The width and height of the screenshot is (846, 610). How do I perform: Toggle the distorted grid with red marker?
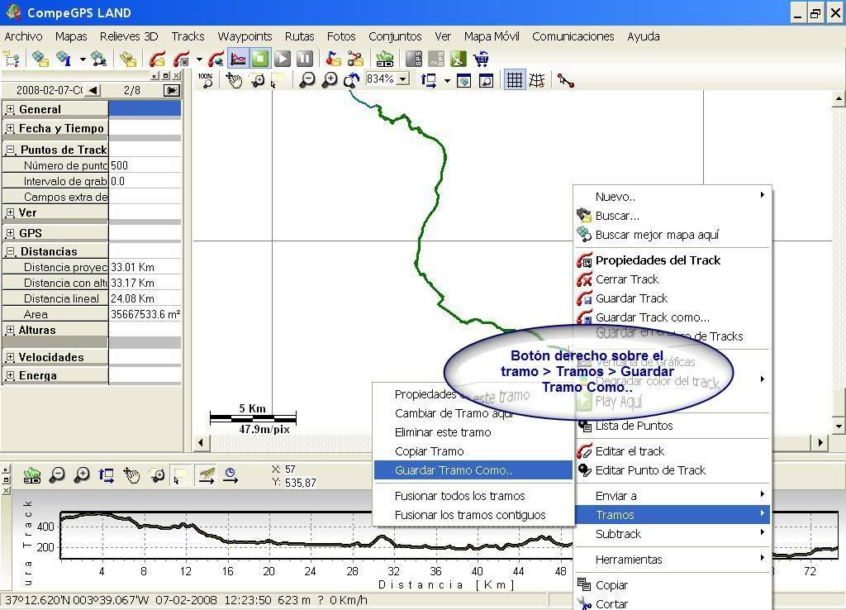coord(537,80)
